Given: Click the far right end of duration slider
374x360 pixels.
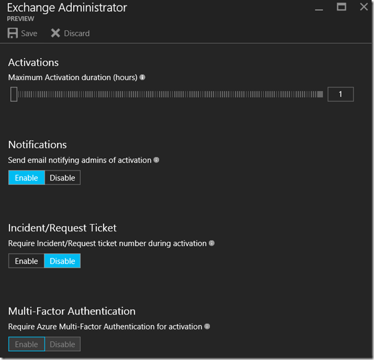Looking at the screenshot, I should point(320,94).
